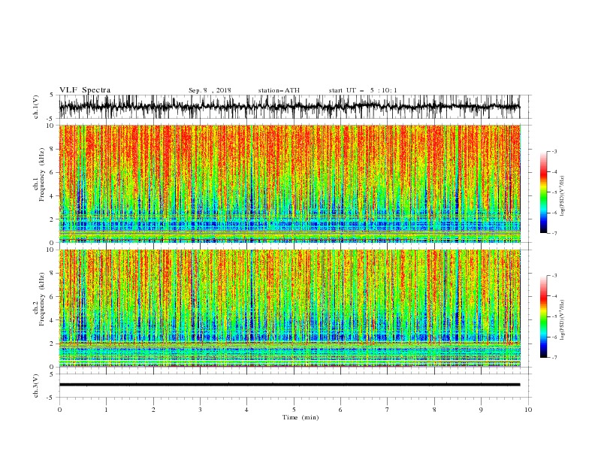Click the 'station=ATH' label
The width and height of the screenshot is (595, 460).
pos(279,90)
